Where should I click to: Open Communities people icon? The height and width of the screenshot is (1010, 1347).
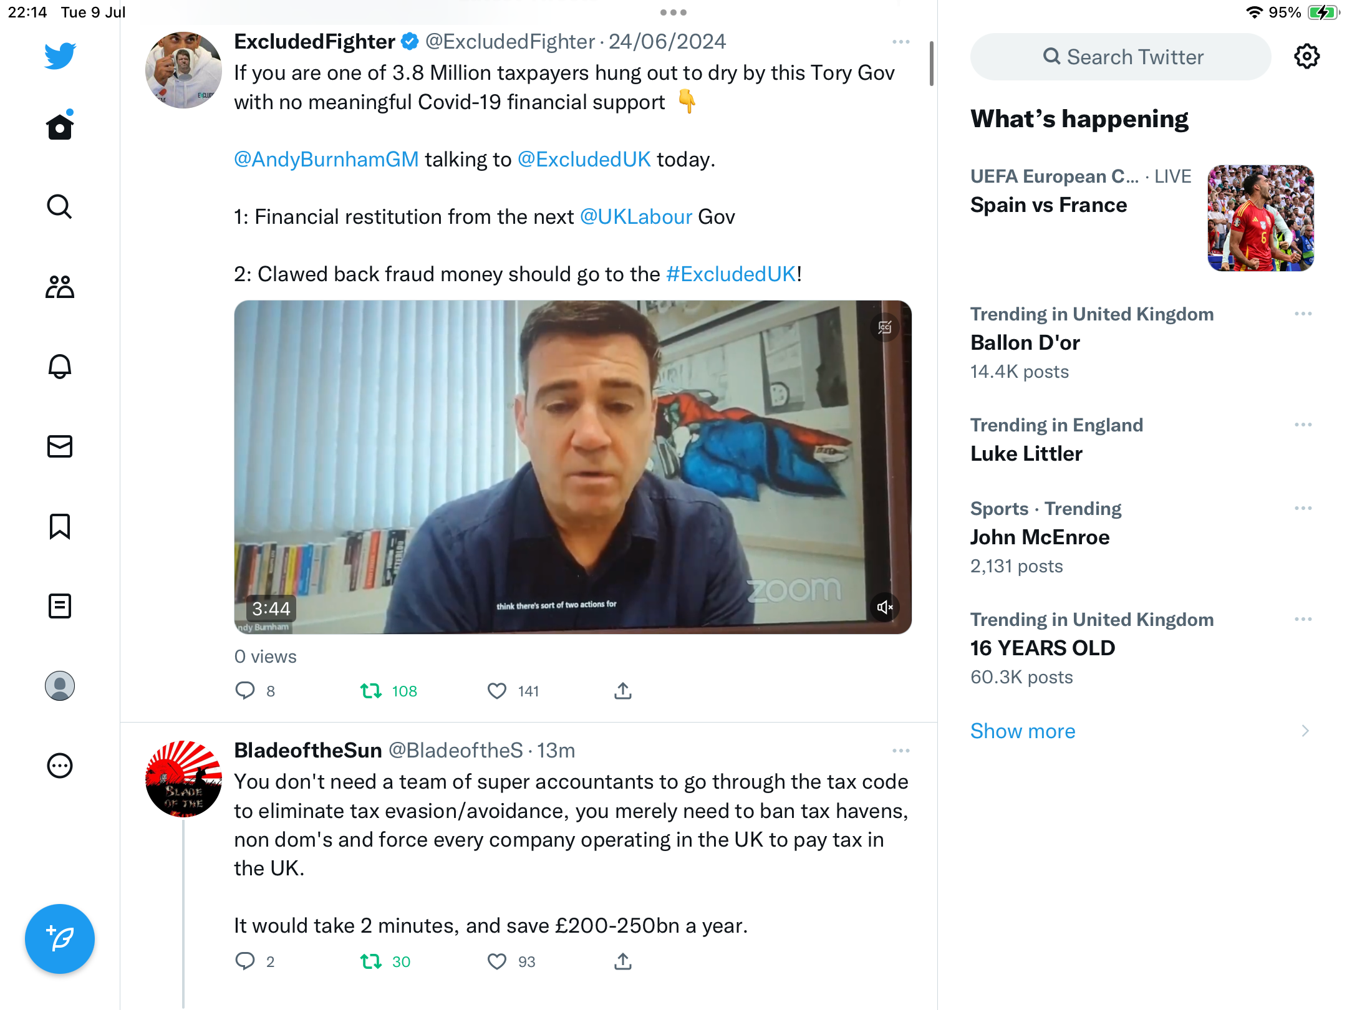(60, 287)
